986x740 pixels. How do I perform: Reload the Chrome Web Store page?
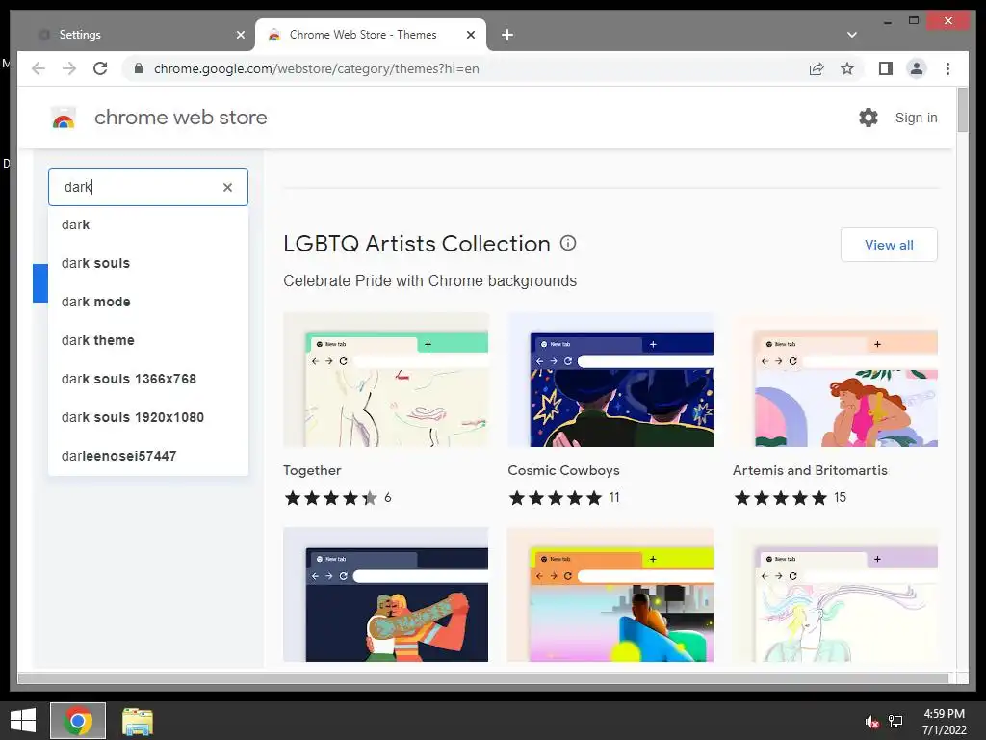[100, 68]
